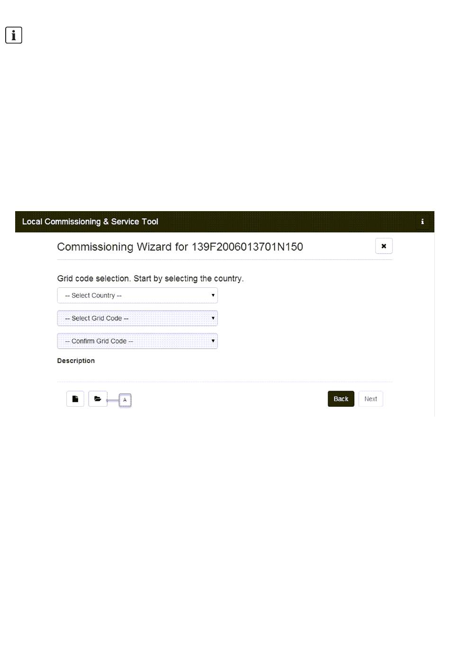Image resolution: width=450 pixels, height=659 pixels.
Task: Click the boxed info symbol above the tool window
Action: (x=14, y=35)
